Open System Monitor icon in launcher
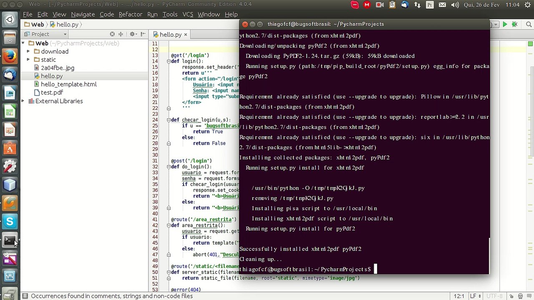This screenshot has width=534, height=300. tap(10, 276)
